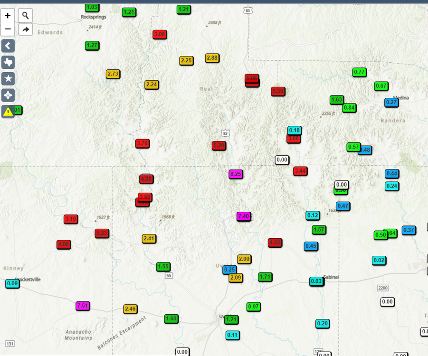Open the map search magnifier tool
The image size is (428, 356).
[26, 15]
